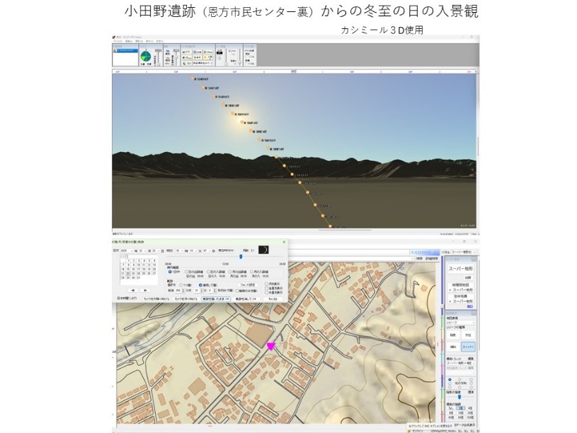Image resolution: width=577 pixels, height=433 pixels.
Task: Select day 22 in the calendar
Action: (x=127, y=273)
